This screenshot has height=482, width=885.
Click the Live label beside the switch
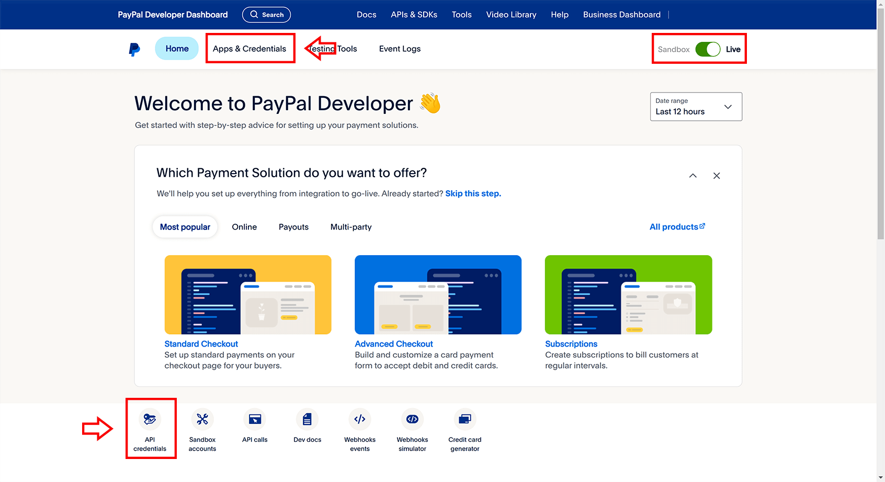pyautogui.click(x=733, y=49)
